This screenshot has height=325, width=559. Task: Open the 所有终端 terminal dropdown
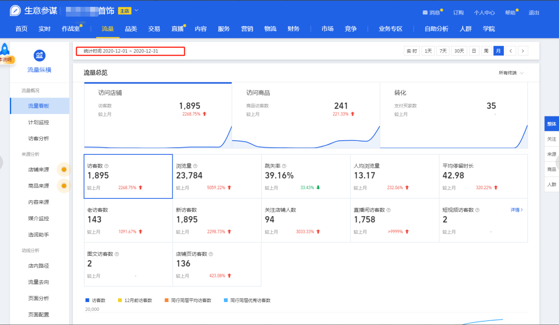(x=511, y=73)
